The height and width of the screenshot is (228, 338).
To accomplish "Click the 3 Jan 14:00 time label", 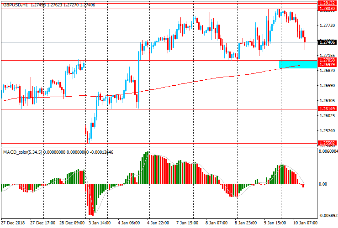I will pos(100,223).
